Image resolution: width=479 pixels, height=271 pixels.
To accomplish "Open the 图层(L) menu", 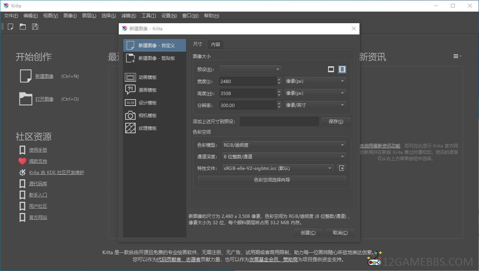I will pos(89,16).
